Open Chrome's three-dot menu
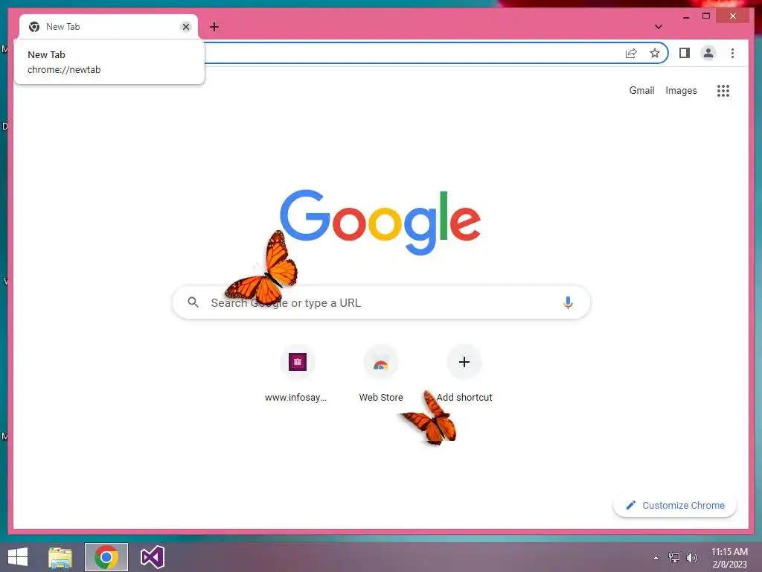The image size is (762, 572). tap(732, 53)
